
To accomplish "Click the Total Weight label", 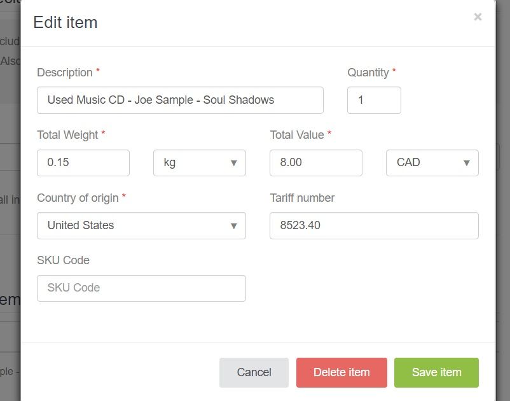I will (67, 135).
